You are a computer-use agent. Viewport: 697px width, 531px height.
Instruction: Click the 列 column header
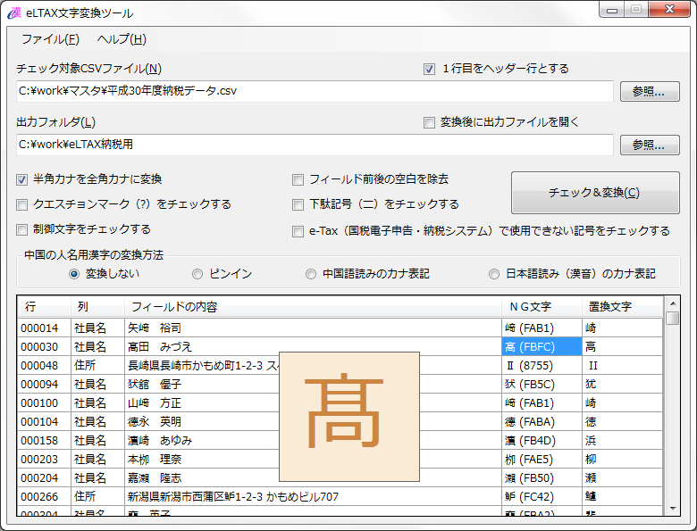click(97, 306)
